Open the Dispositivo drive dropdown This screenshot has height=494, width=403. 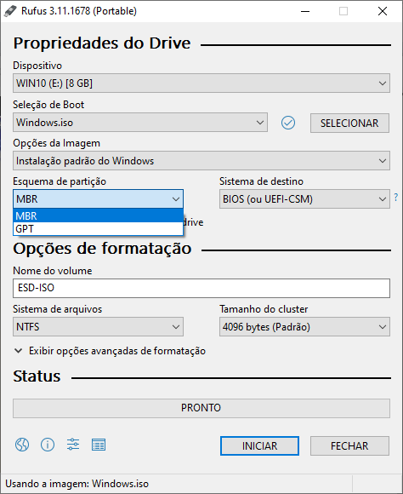click(201, 83)
